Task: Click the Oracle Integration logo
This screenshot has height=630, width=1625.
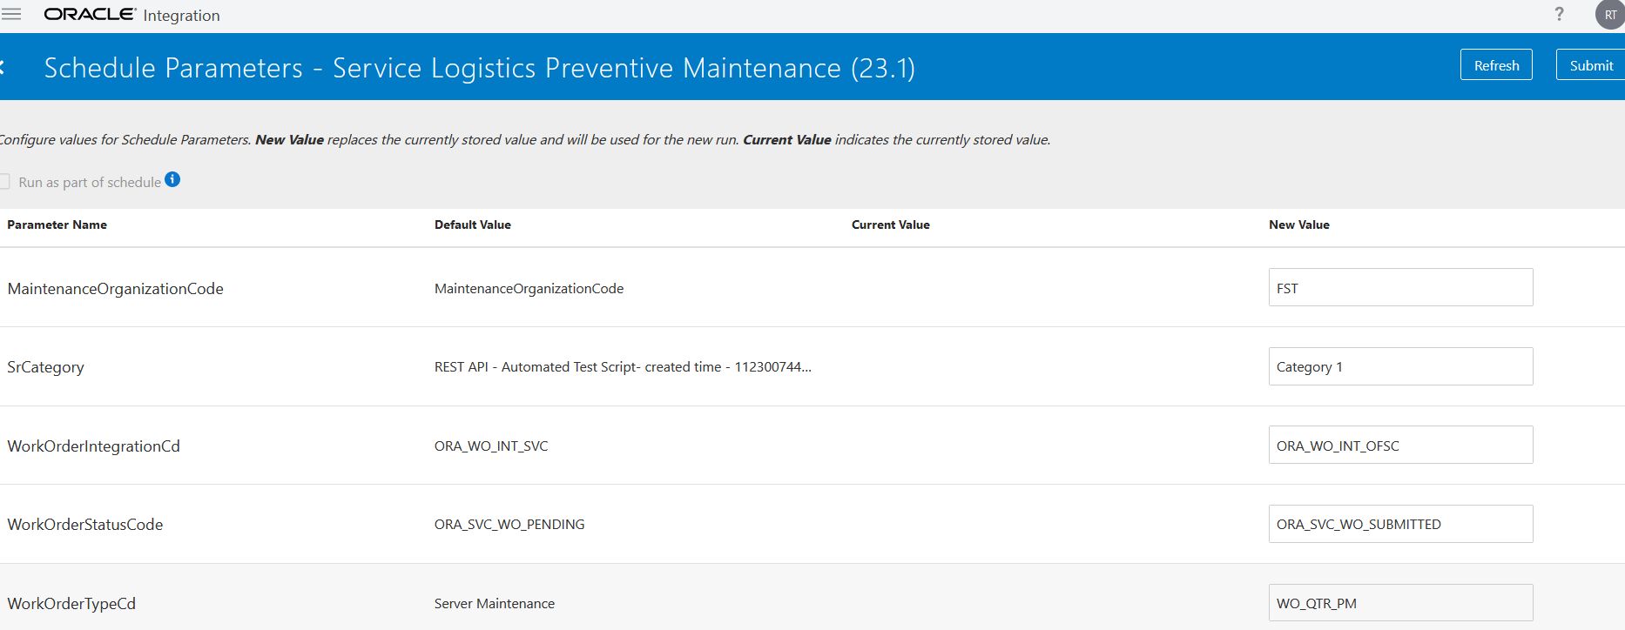Action: tap(131, 15)
